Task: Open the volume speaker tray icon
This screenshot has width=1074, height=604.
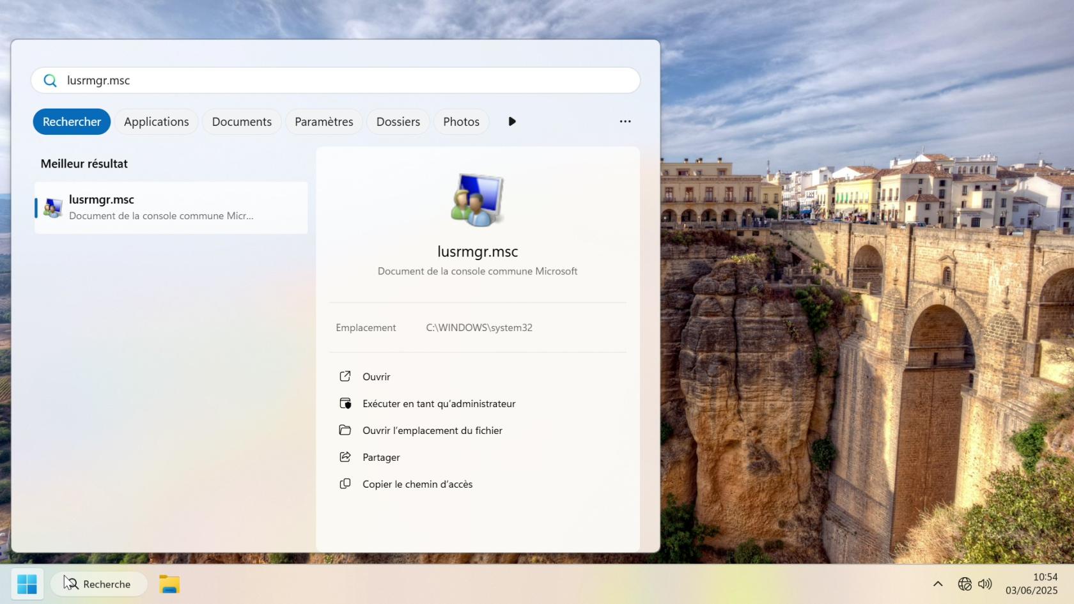Action: tap(985, 584)
